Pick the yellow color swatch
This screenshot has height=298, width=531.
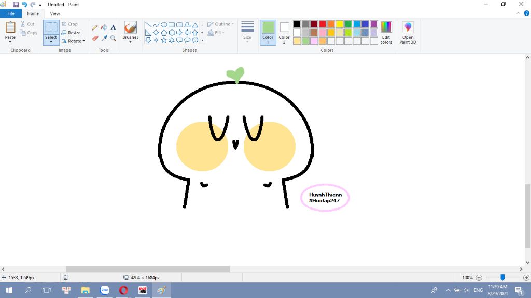(340, 24)
